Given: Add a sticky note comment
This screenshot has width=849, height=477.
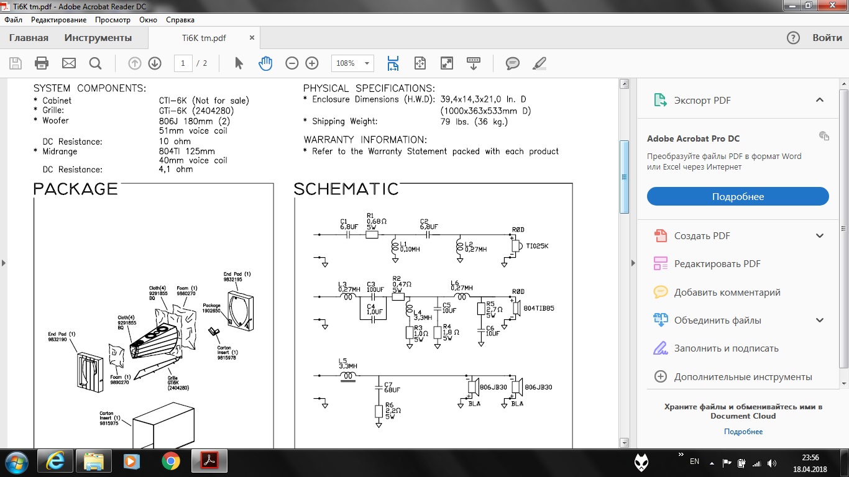Looking at the screenshot, I should click(513, 63).
